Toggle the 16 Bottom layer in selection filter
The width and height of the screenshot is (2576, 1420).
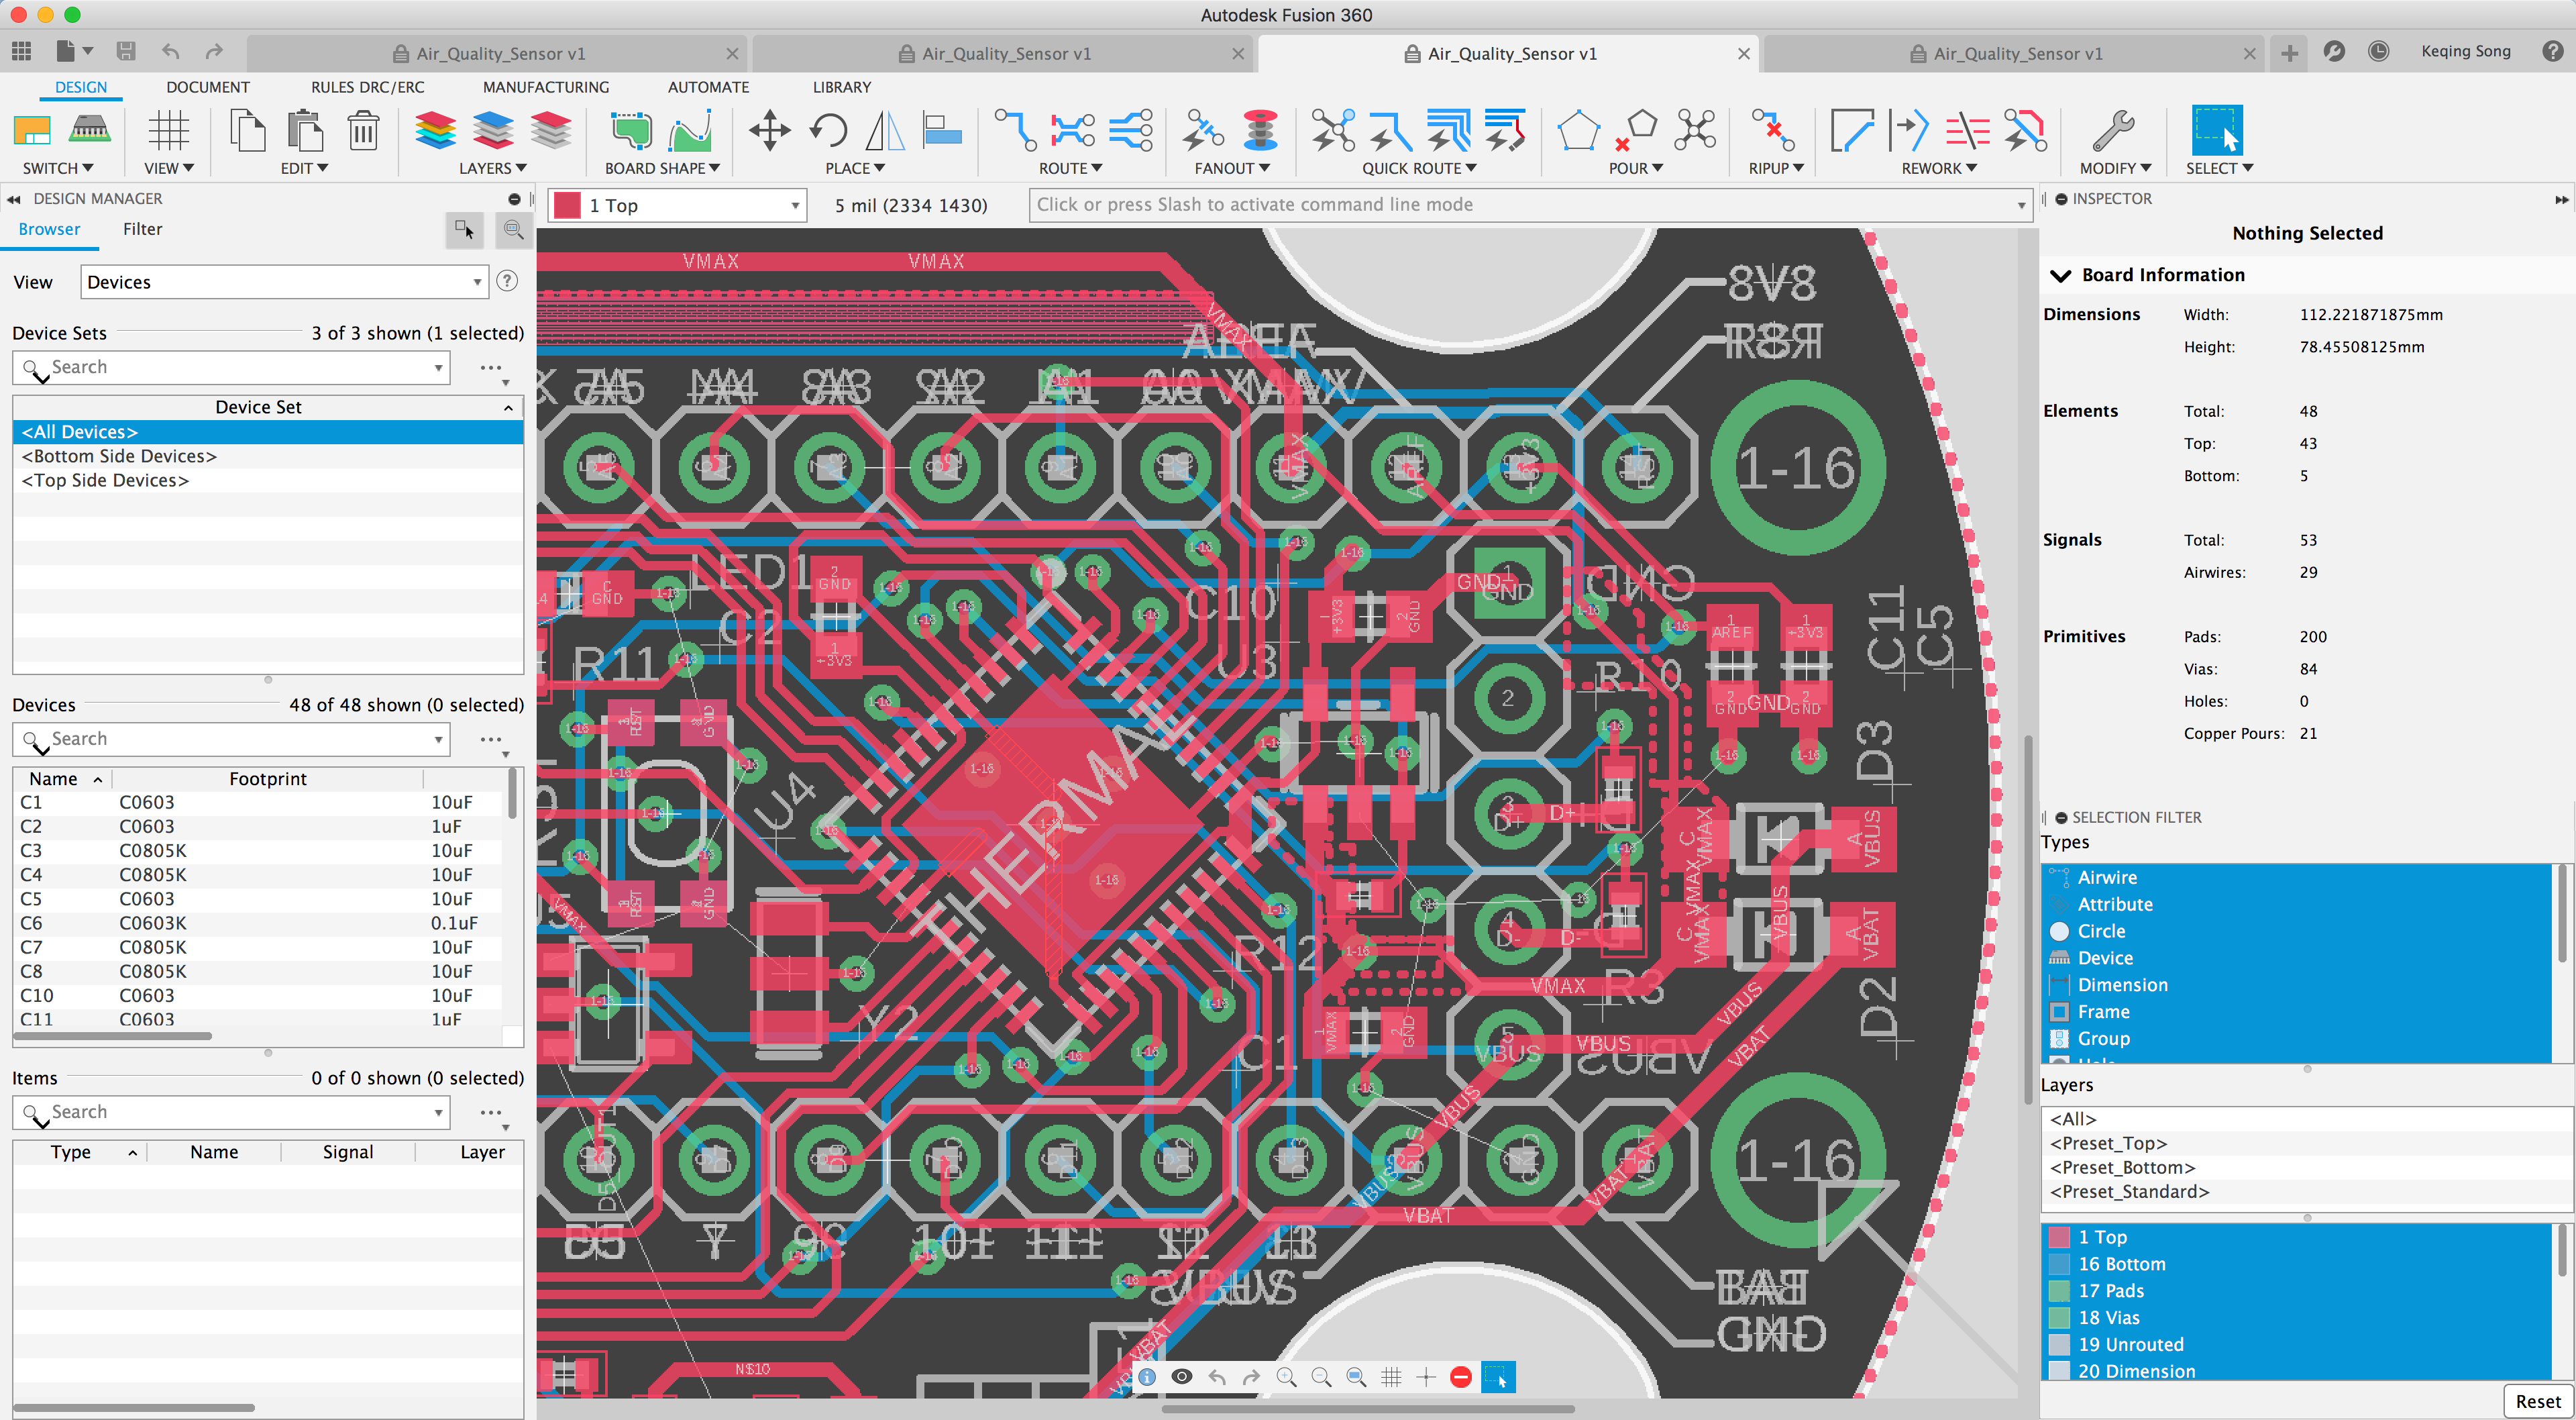click(x=2121, y=1264)
